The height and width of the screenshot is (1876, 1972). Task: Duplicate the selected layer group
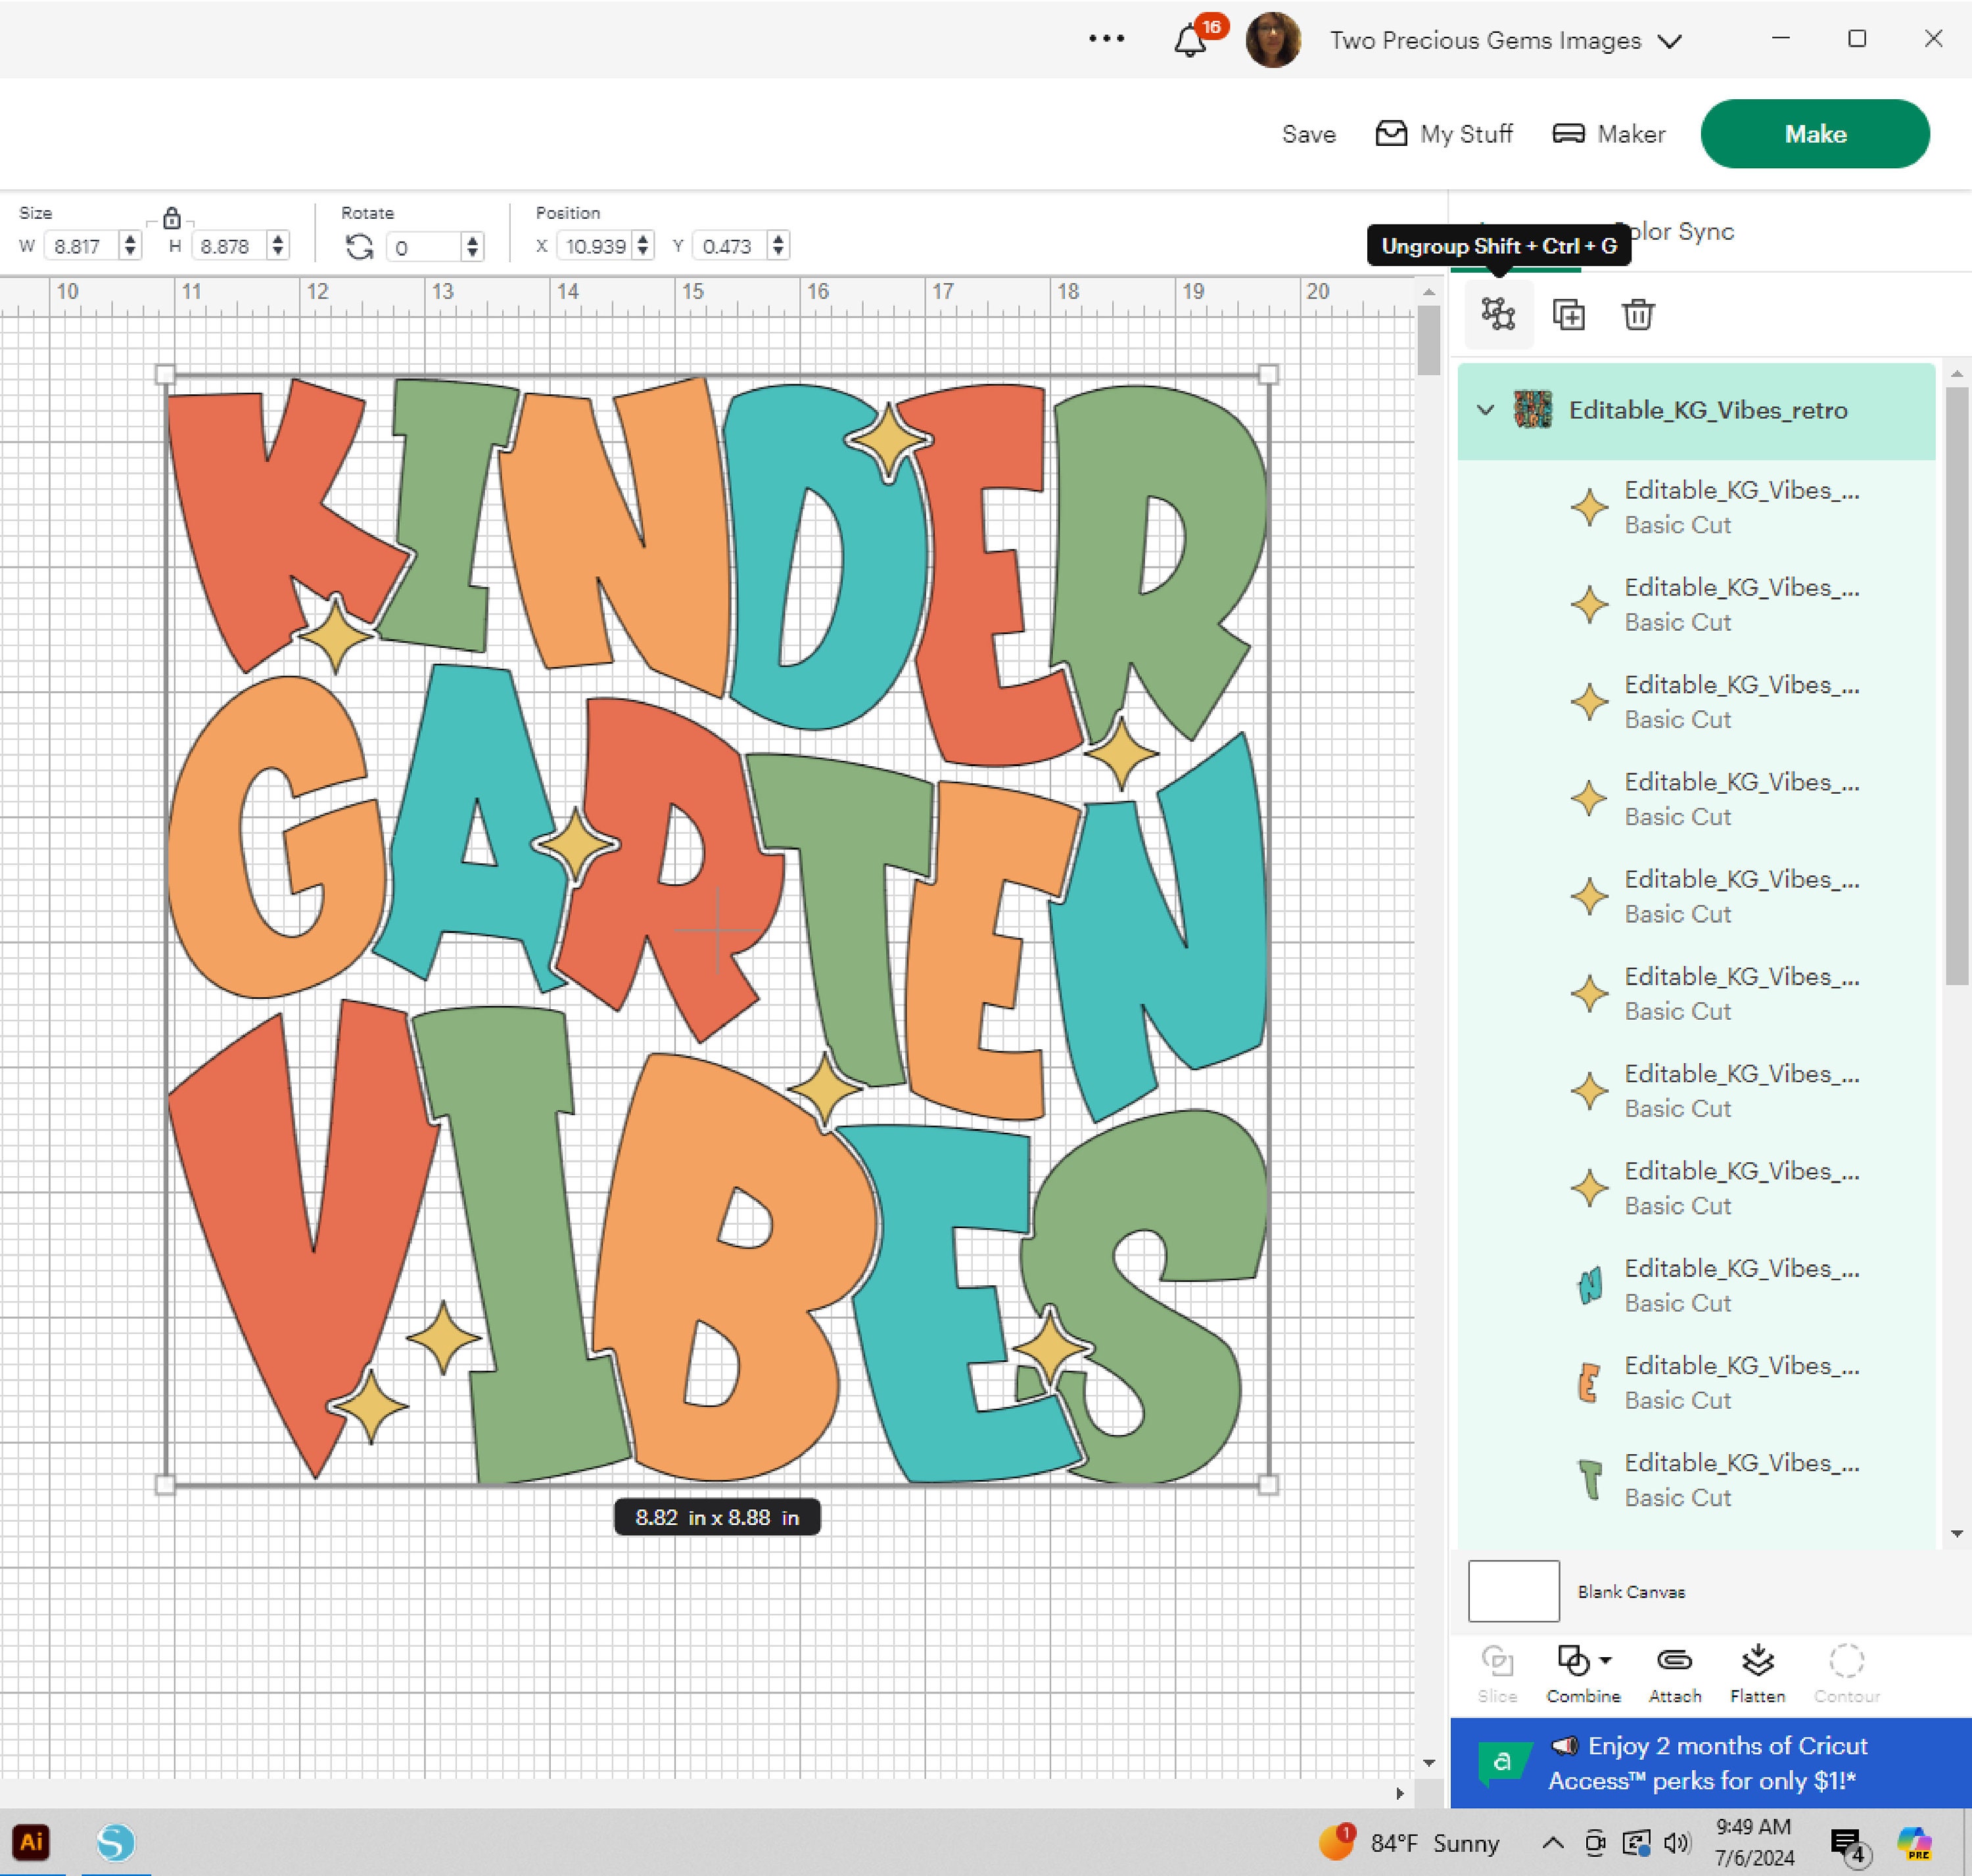click(x=1568, y=314)
